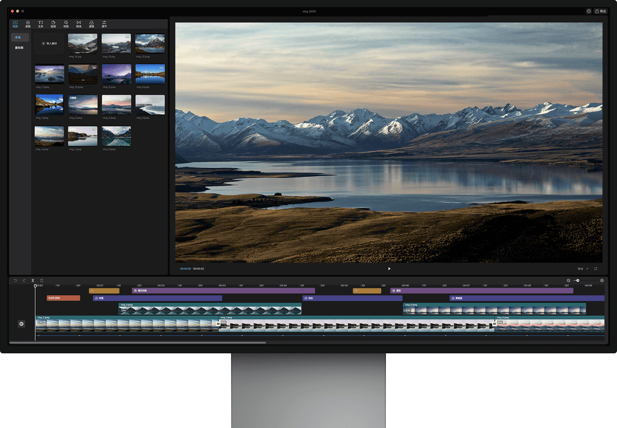Screen dimensions: 617x428
Task: Open the 转场 (Transitions) tab
Action: tap(79, 24)
